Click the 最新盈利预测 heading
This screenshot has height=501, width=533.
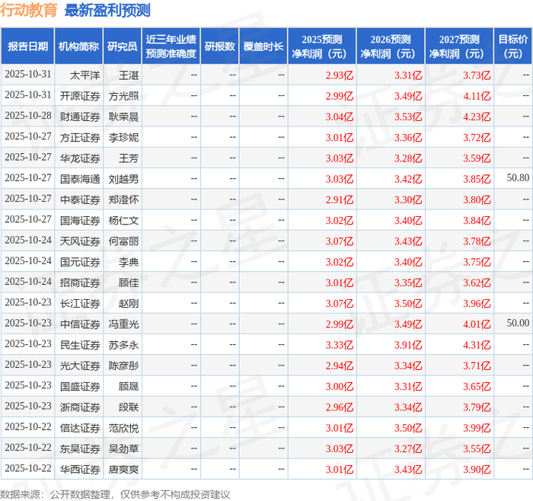click(x=107, y=10)
